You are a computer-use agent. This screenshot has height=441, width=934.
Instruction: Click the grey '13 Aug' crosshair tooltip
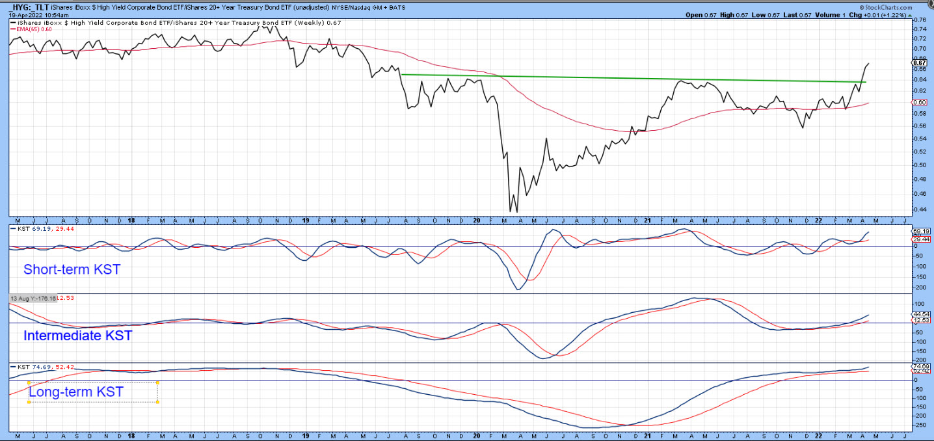[x=33, y=298]
